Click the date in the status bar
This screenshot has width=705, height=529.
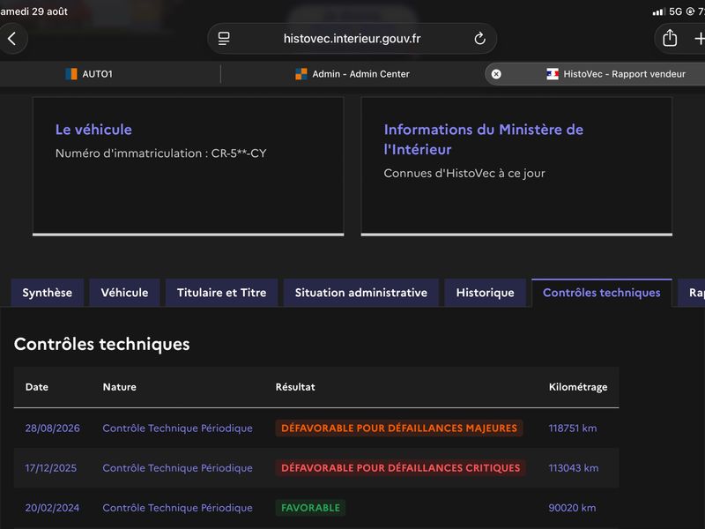(33, 11)
